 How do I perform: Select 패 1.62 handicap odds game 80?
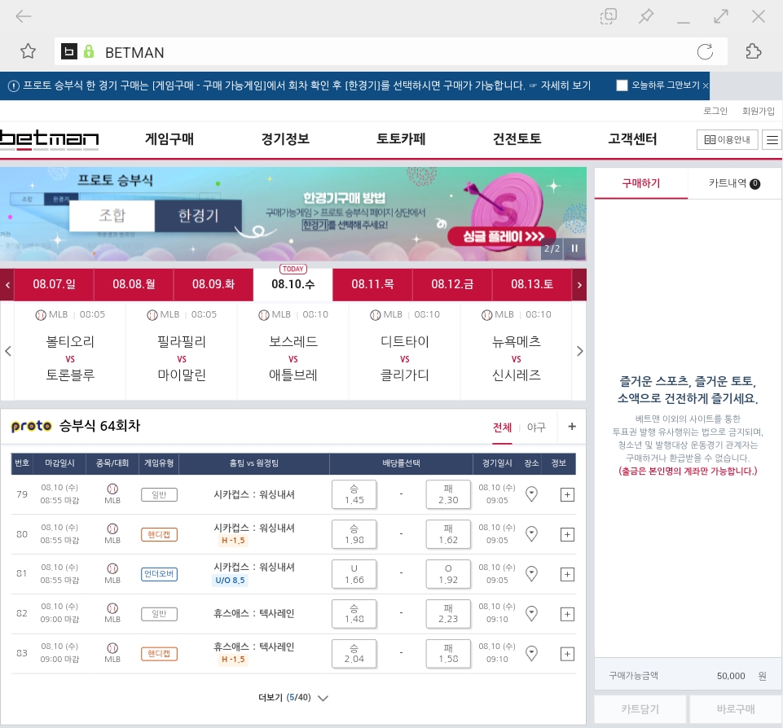click(x=448, y=534)
